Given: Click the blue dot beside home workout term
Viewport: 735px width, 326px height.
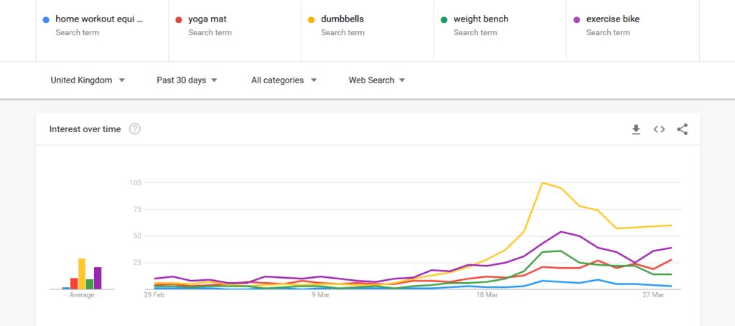Looking at the screenshot, I should (46, 20).
